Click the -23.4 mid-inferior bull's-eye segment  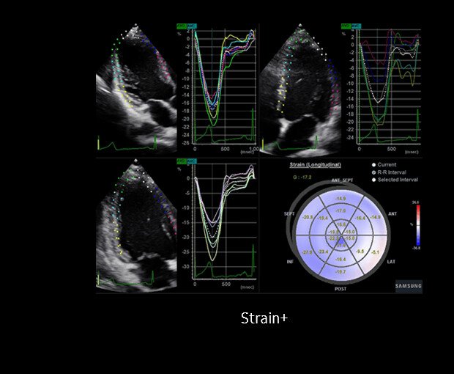pyautogui.click(x=323, y=252)
